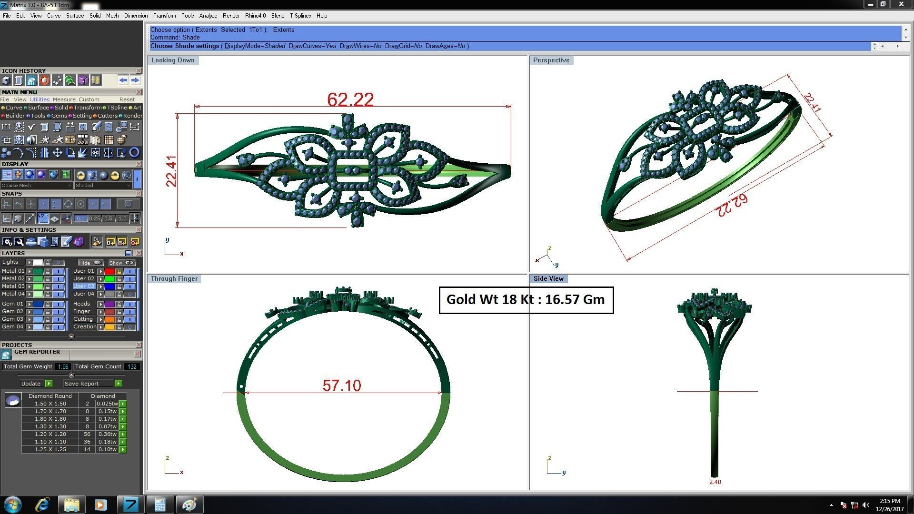
Task: Open the wrench magnifier icon in Info & Settings
Action: pos(19,242)
